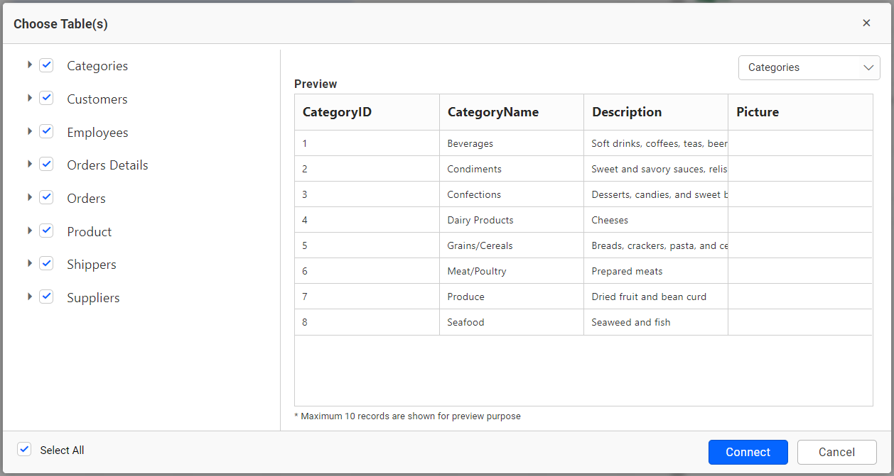
Task: Expand the Product tree node
Action: 30,231
